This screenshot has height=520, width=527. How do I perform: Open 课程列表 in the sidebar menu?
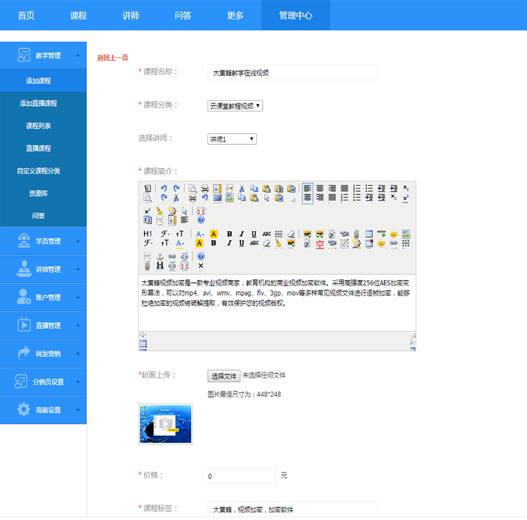coord(38,126)
